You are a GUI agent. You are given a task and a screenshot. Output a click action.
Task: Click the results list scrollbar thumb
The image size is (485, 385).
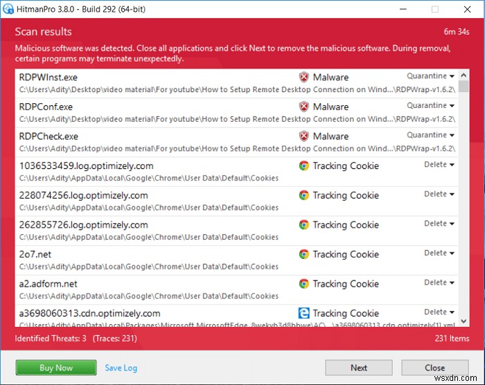[x=464, y=87]
